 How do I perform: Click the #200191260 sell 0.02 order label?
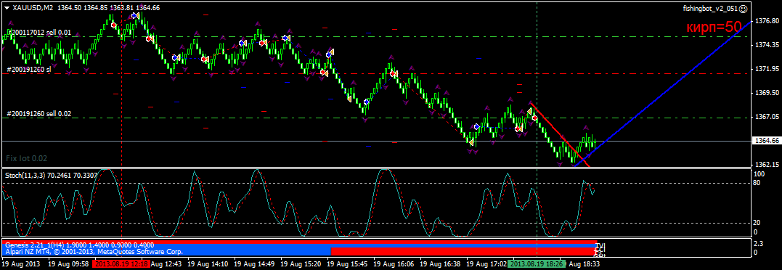(39, 113)
